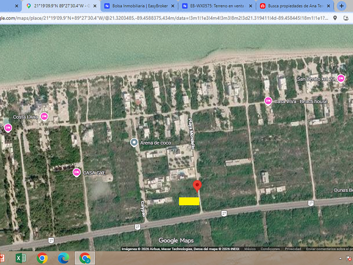Open Excel from the taskbar
This screenshot has width=353, height=265.
(21, 258)
